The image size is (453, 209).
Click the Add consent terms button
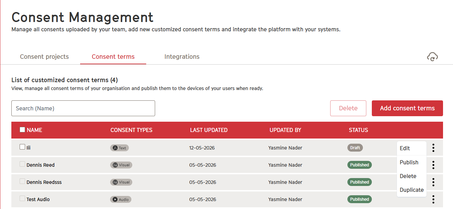[x=407, y=108]
